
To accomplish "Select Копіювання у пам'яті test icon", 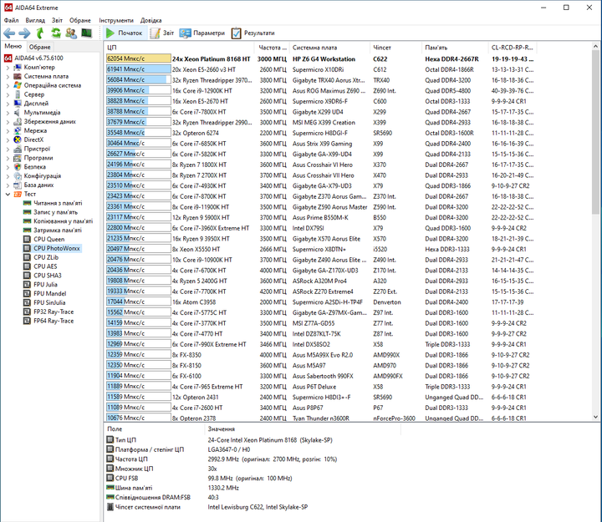I will [27, 221].
